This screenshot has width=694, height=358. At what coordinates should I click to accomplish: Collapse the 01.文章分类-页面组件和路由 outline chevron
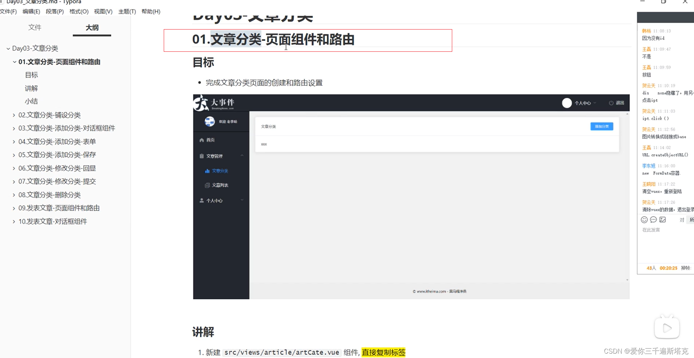tap(14, 62)
